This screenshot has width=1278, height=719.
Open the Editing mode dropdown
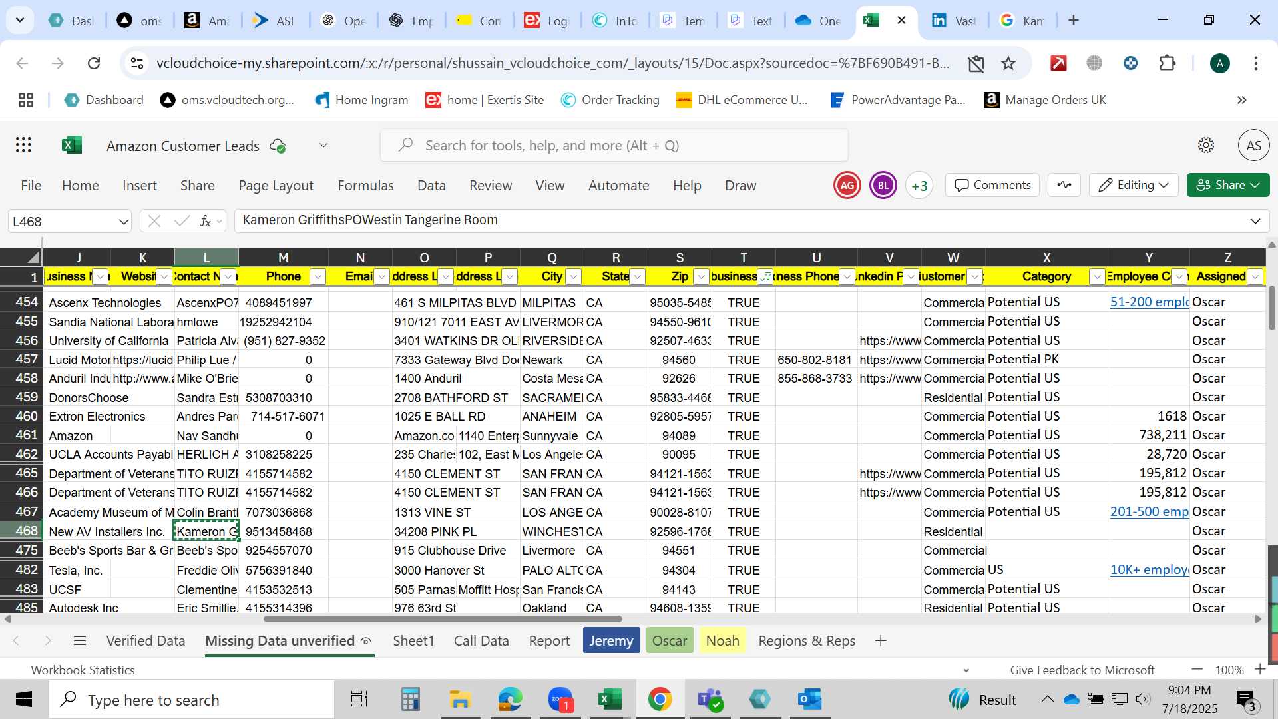[1134, 185]
